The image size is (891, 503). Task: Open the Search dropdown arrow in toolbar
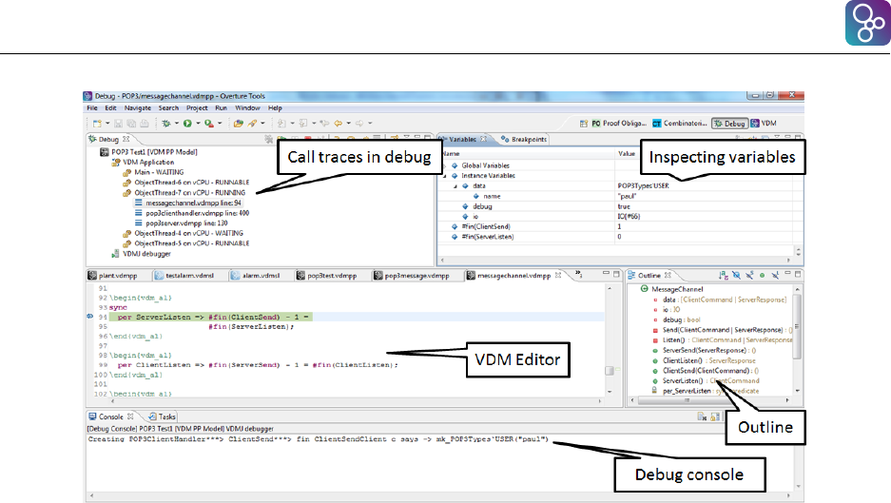point(263,124)
